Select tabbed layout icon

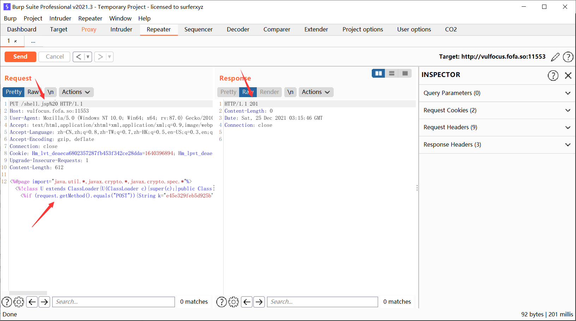(405, 73)
